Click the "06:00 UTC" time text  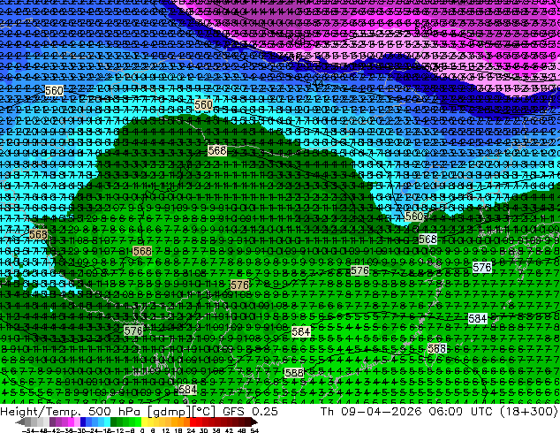click(x=461, y=411)
